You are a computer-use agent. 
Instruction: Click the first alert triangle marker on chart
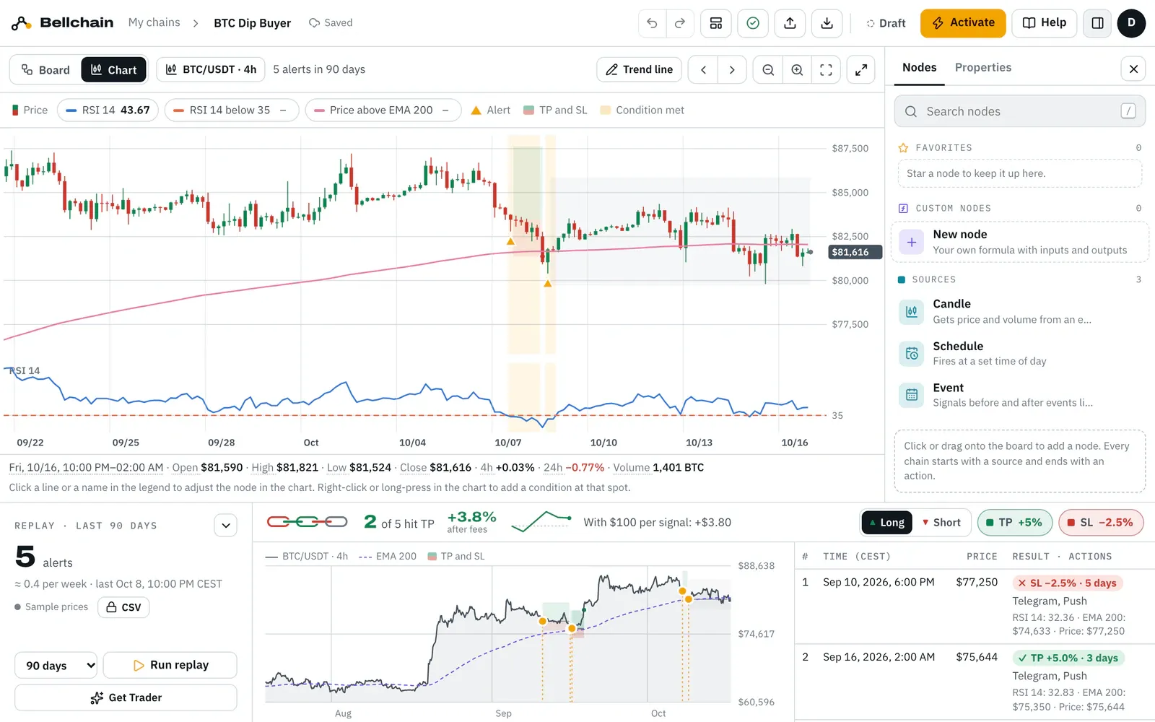point(510,241)
